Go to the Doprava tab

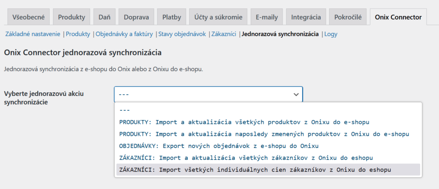(x=136, y=18)
